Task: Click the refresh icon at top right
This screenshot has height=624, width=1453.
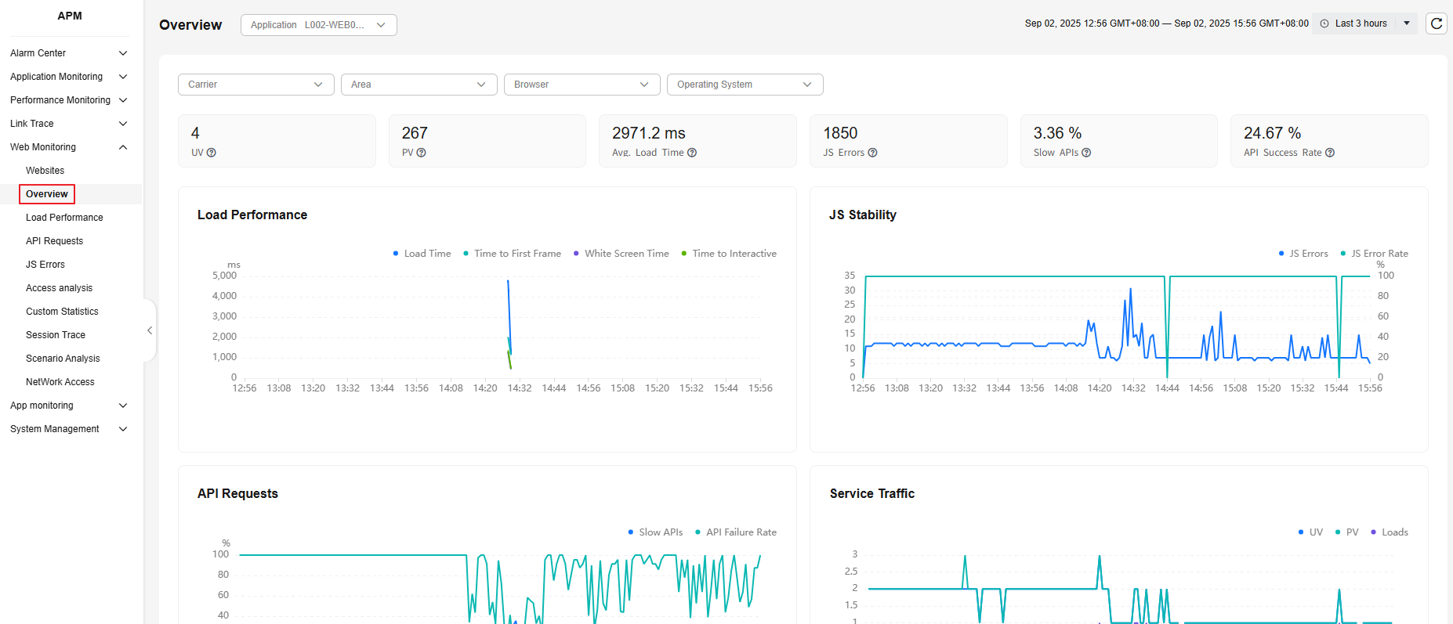Action: click(x=1436, y=23)
